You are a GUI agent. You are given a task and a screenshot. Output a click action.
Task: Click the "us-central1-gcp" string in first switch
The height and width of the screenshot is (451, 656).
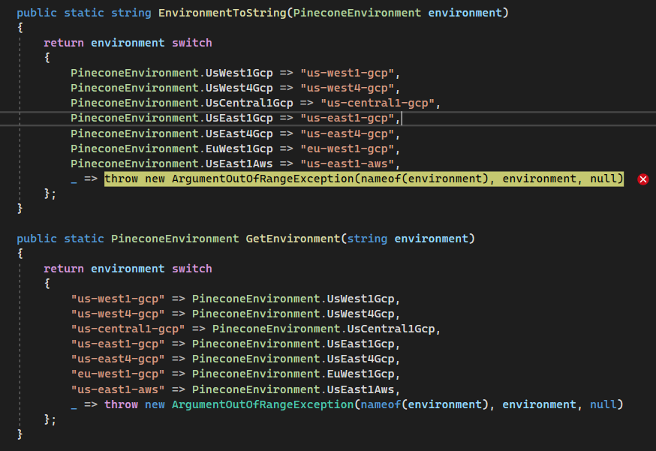coord(378,104)
